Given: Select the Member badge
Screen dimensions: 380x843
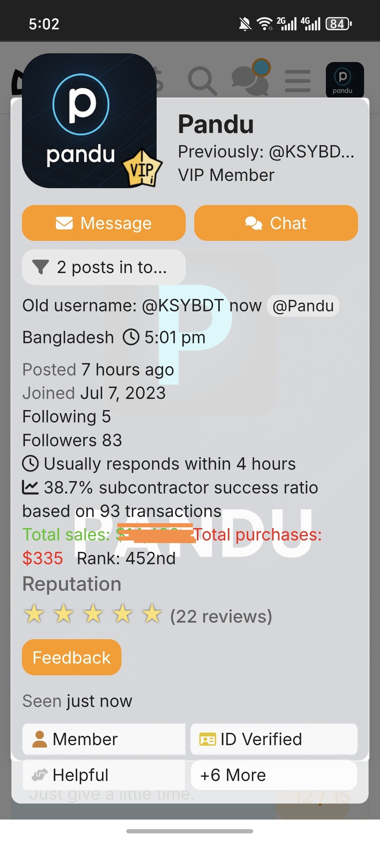Looking at the screenshot, I should [x=104, y=739].
